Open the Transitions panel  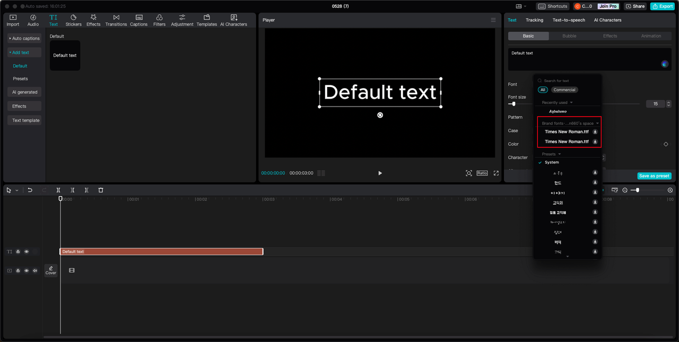pos(116,20)
